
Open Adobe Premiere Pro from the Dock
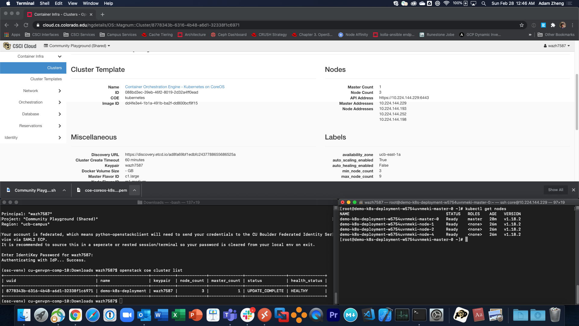coord(333,315)
